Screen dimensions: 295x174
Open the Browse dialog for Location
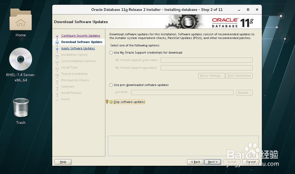[x=244, y=92]
